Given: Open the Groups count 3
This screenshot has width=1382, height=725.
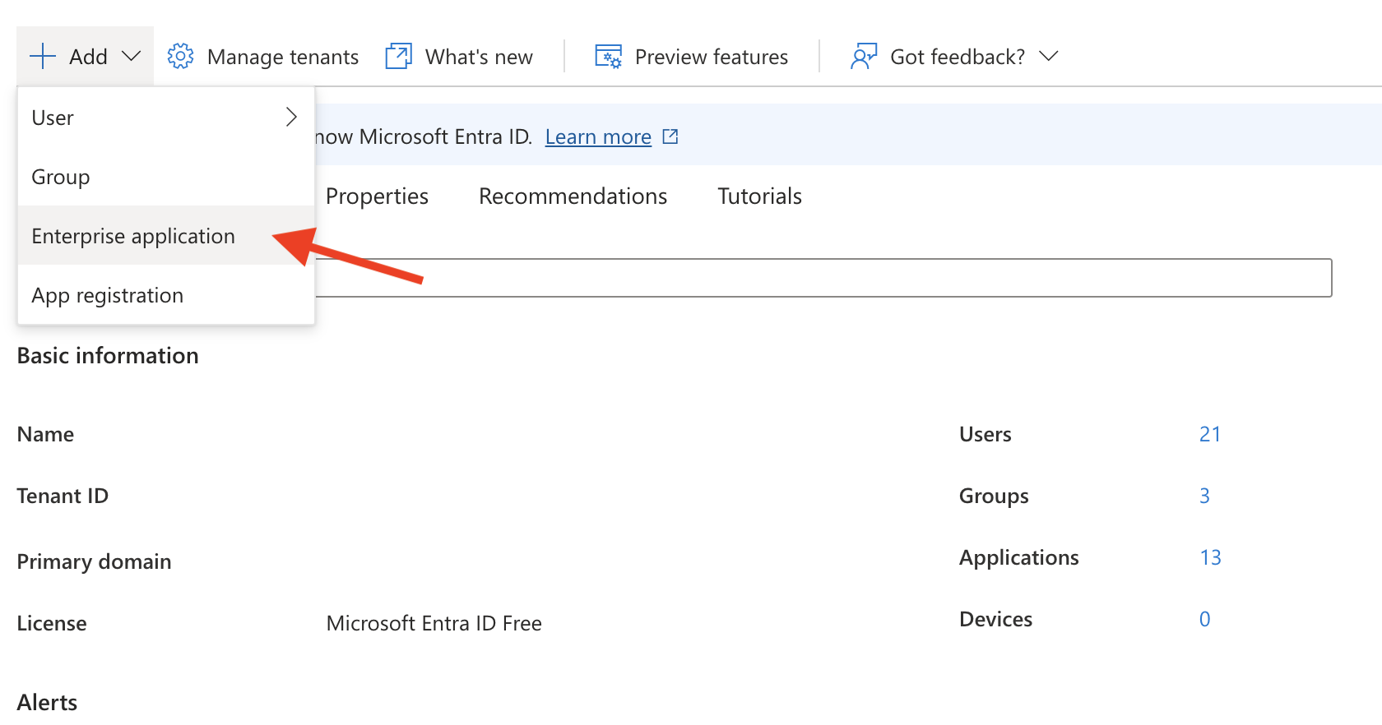Looking at the screenshot, I should [1204, 496].
